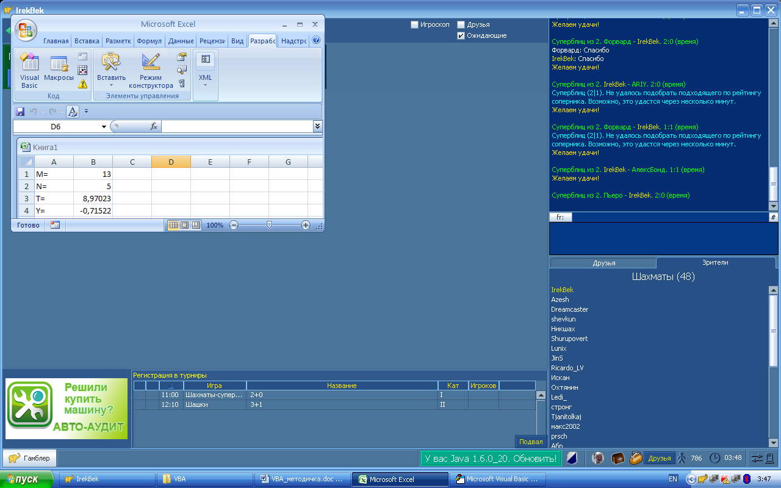Click the purse wallet icon in bottom bar
The image size is (781, 488).
click(x=636, y=457)
